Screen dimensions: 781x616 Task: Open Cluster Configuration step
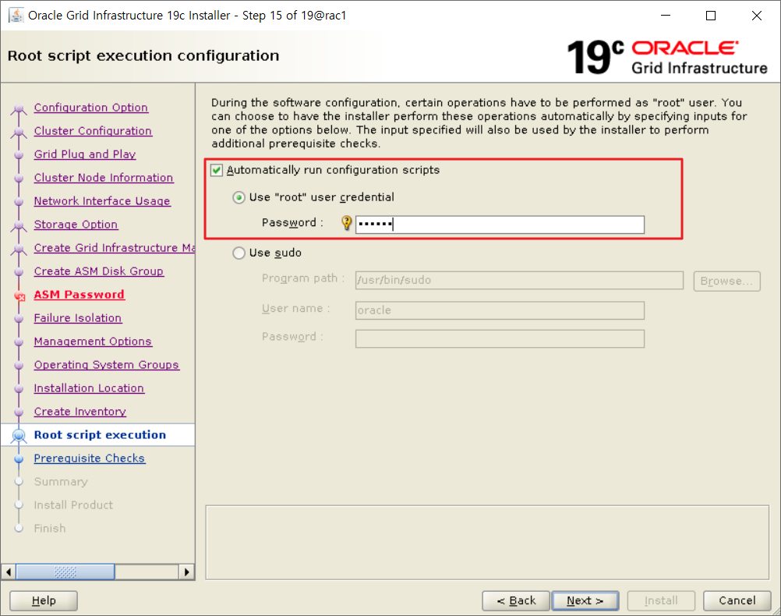tap(93, 131)
